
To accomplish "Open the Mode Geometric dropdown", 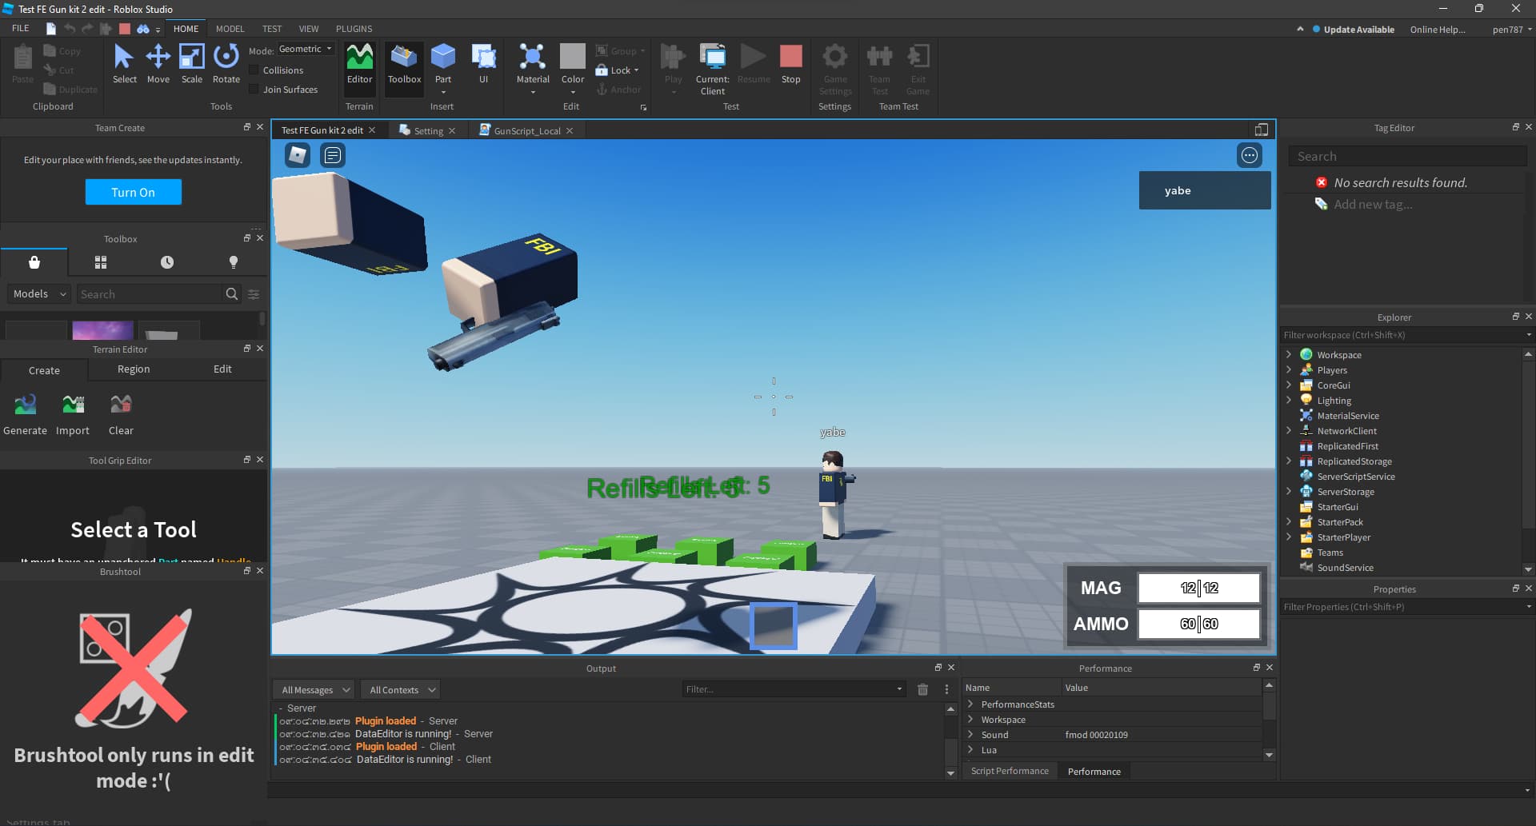I will (306, 49).
